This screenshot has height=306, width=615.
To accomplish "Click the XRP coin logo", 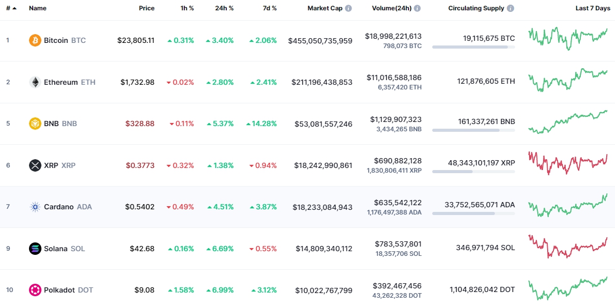I will [x=35, y=165].
